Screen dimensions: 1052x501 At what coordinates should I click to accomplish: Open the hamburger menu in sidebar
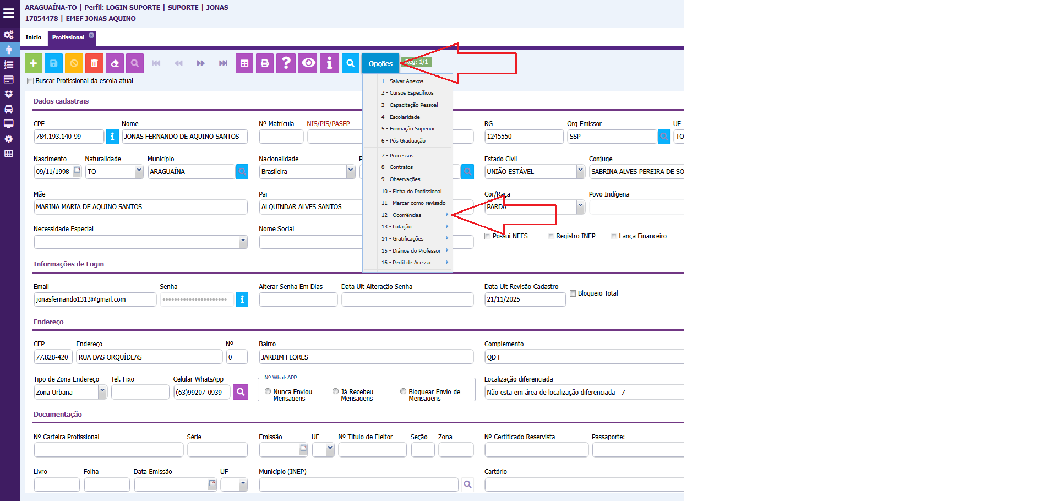click(x=9, y=13)
